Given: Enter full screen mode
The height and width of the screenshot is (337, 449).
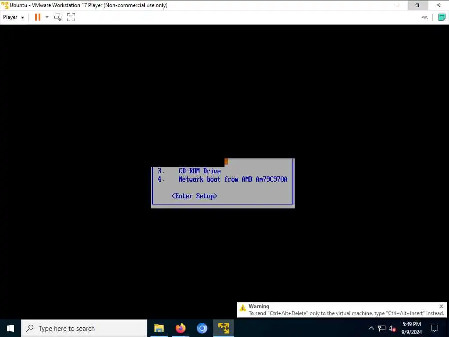Looking at the screenshot, I should point(71,17).
